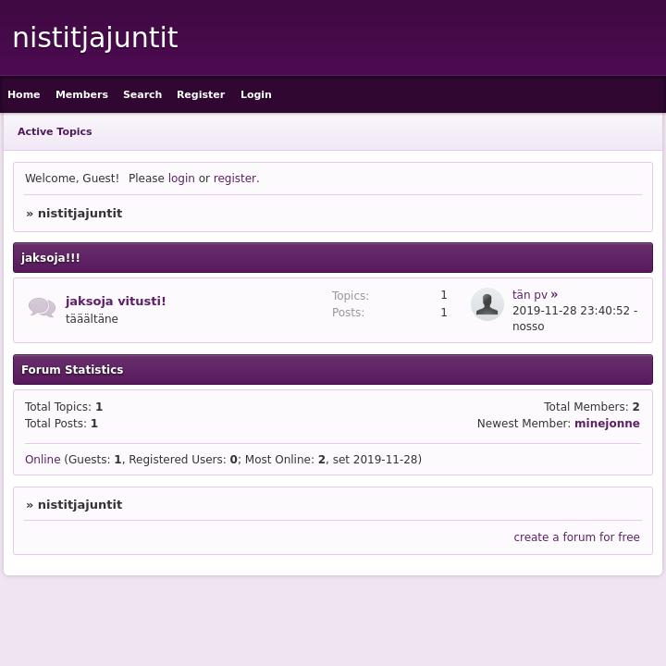Click the 'login' link in welcome message
The height and width of the screenshot is (666, 666).
[181, 179]
